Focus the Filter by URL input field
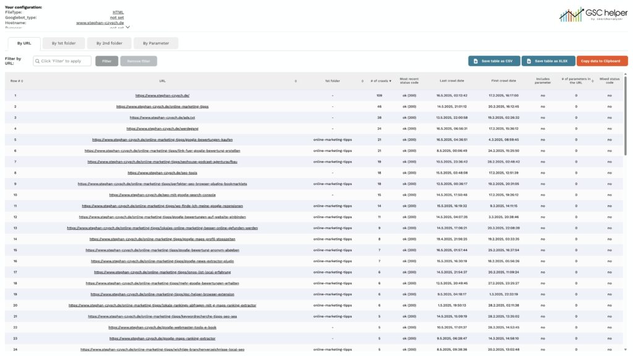Image resolution: width=633 pixels, height=356 pixels. [x=62, y=61]
